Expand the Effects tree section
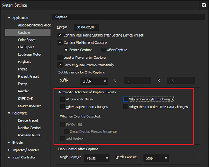This screenshot has width=209, height=167. click(x=9, y=143)
